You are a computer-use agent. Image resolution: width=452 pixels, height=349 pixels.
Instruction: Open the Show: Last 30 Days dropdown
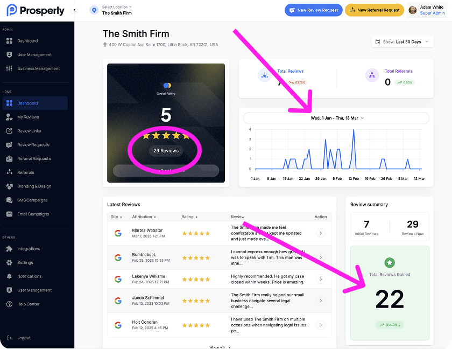402,42
